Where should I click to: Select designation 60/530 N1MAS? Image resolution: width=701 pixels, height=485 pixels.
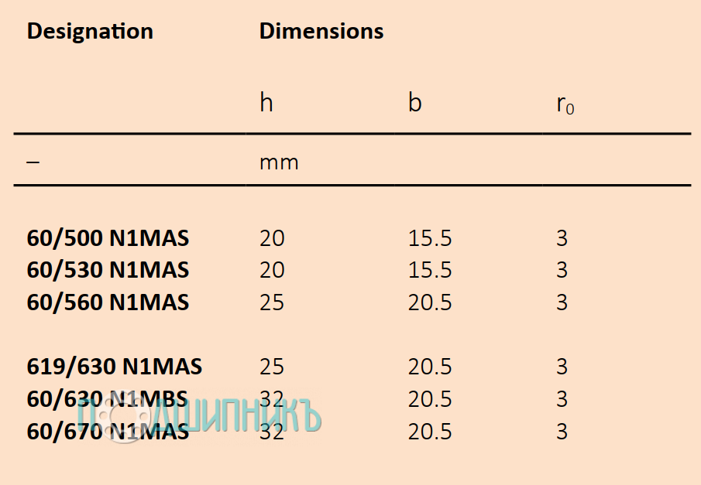[108, 270]
